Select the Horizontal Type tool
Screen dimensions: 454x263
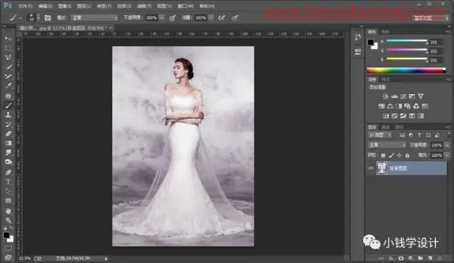click(8, 182)
